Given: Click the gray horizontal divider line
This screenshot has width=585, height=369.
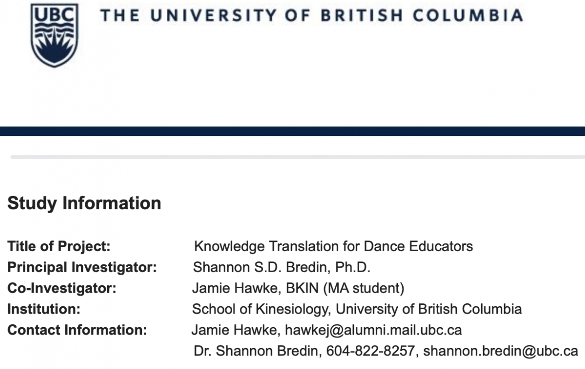Looking at the screenshot, I should pos(298,157).
